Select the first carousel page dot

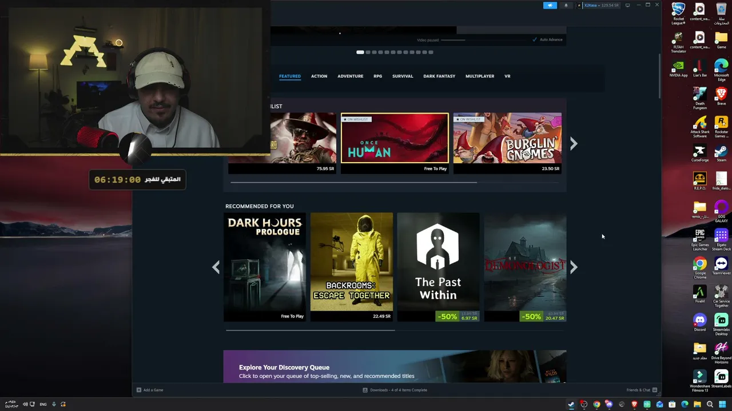pyautogui.click(x=360, y=52)
